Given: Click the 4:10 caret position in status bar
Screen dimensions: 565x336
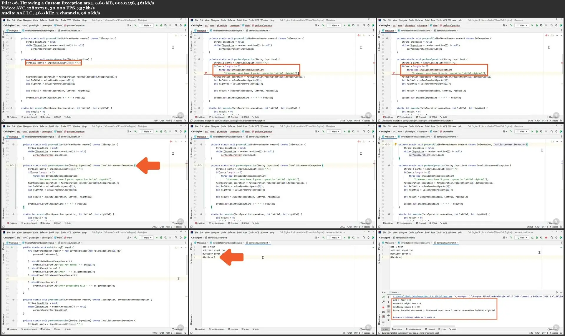Looking at the screenshot, I should (x=531, y=333).
